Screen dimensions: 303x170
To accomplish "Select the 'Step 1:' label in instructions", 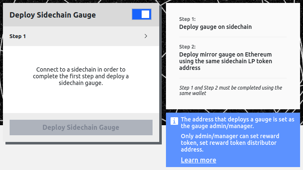I will tap(187, 19).
